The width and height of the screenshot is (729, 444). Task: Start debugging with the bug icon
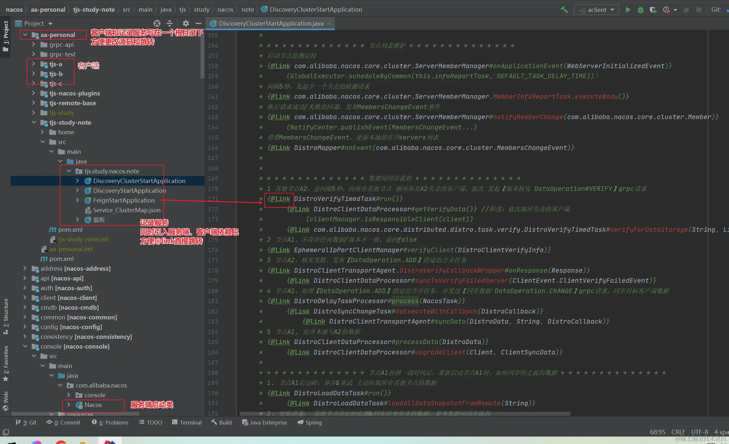(640, 10)
